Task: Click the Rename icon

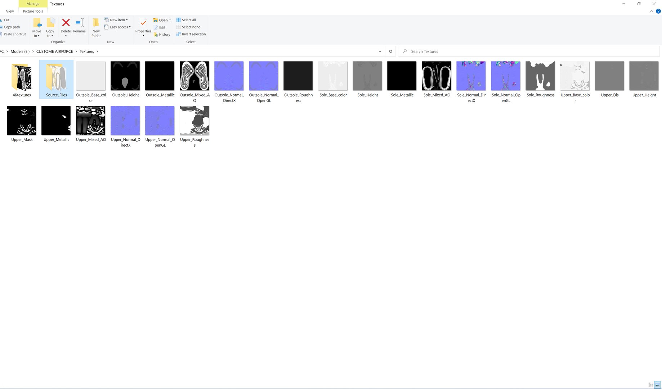Action: pos(80,23)
